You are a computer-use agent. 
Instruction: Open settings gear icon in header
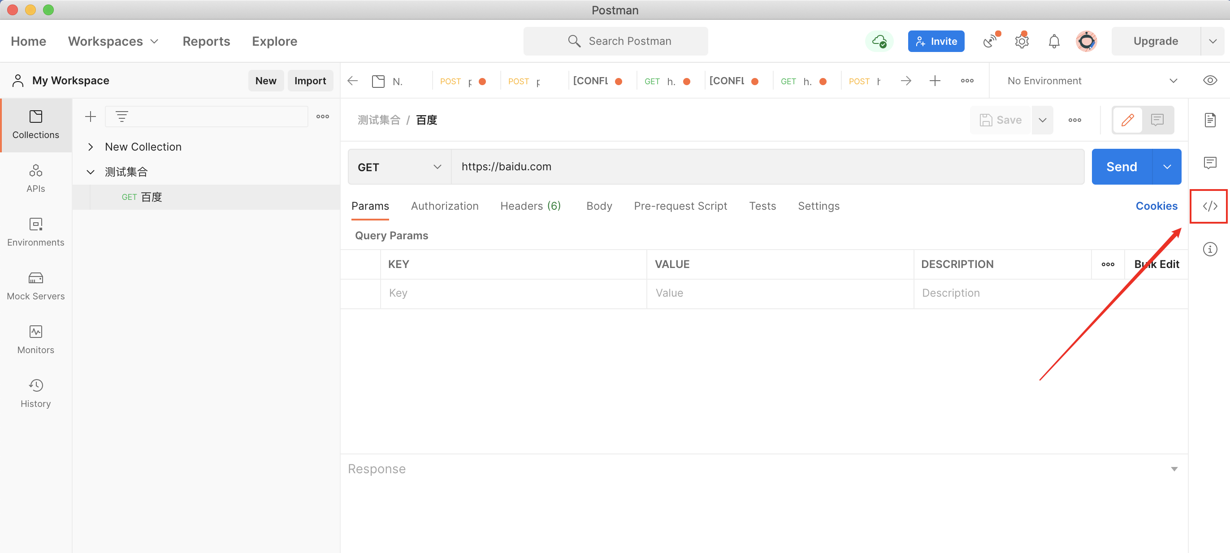coord(1021,42)
